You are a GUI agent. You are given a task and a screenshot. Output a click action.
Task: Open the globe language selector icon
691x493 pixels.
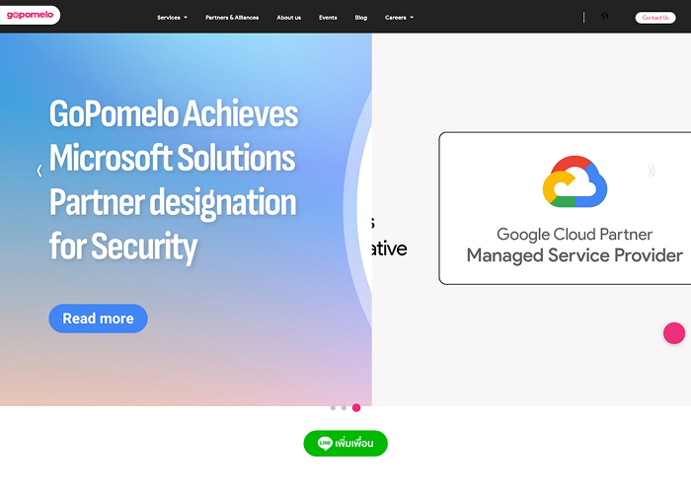click(604, 17)
